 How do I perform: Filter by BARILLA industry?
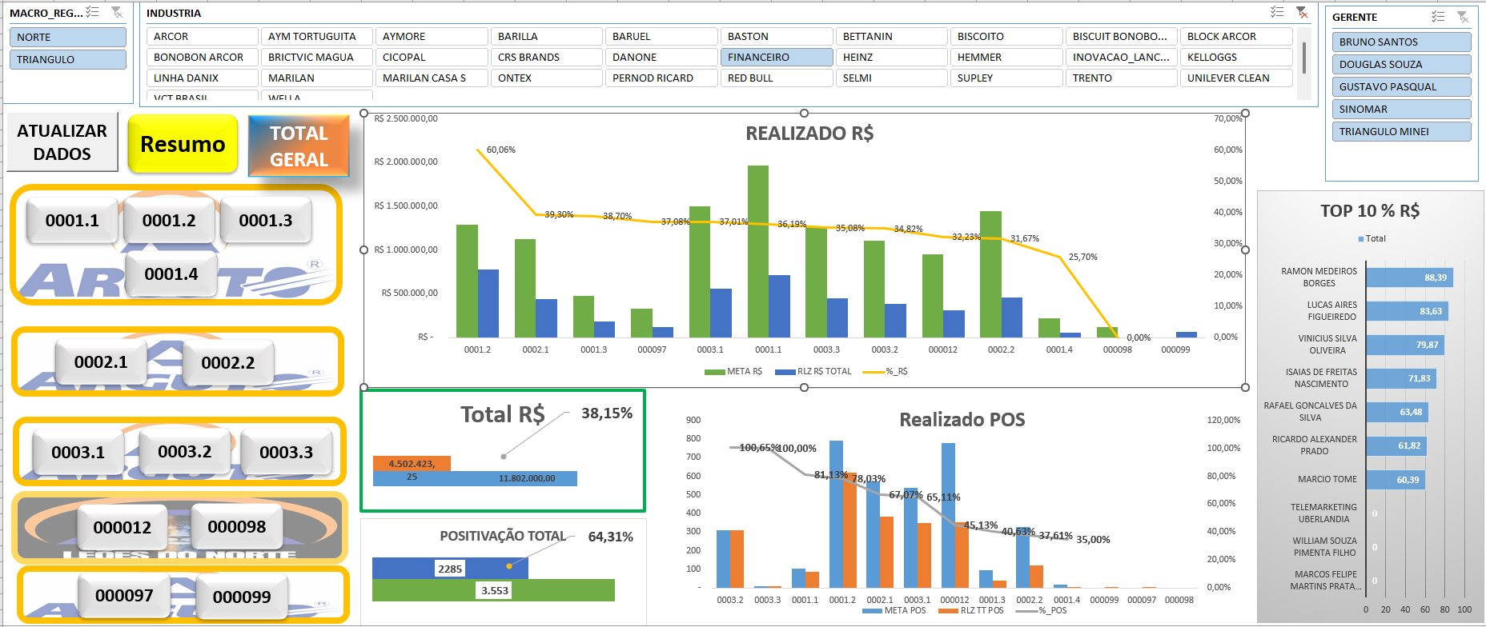[547, 36]
